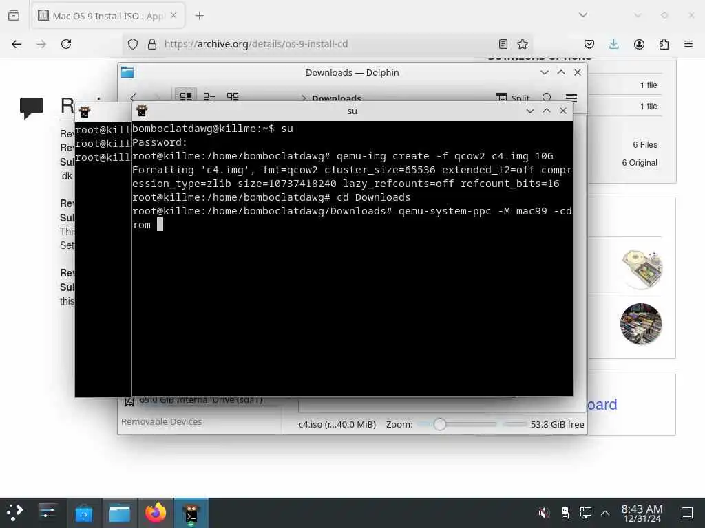705x528 pixels.
Task: Split the Dolphin view
Action: 512,98
